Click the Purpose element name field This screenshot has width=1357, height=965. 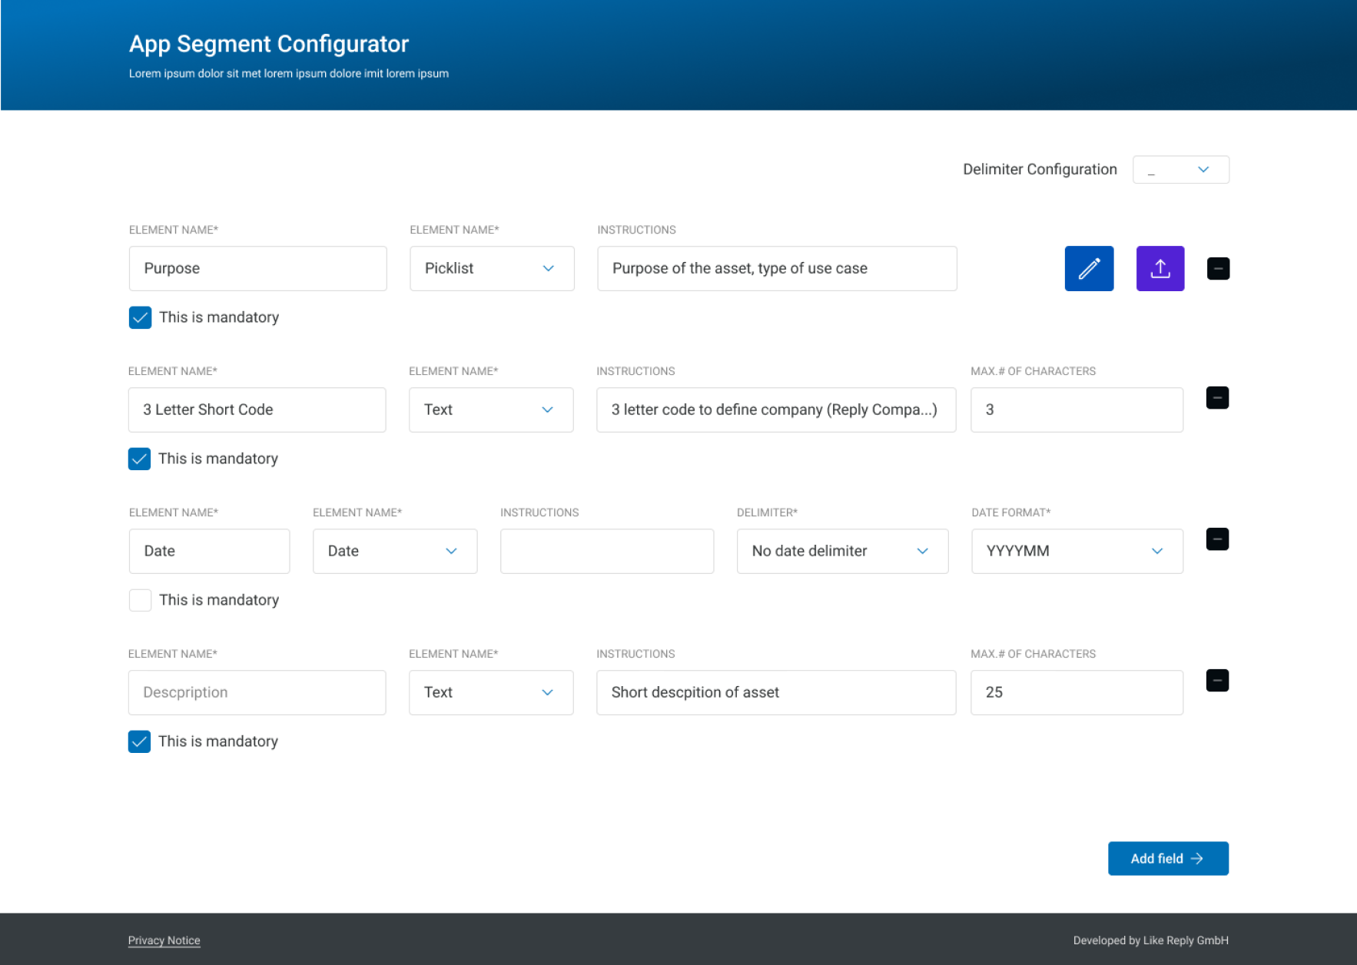[x=257, y=268]
